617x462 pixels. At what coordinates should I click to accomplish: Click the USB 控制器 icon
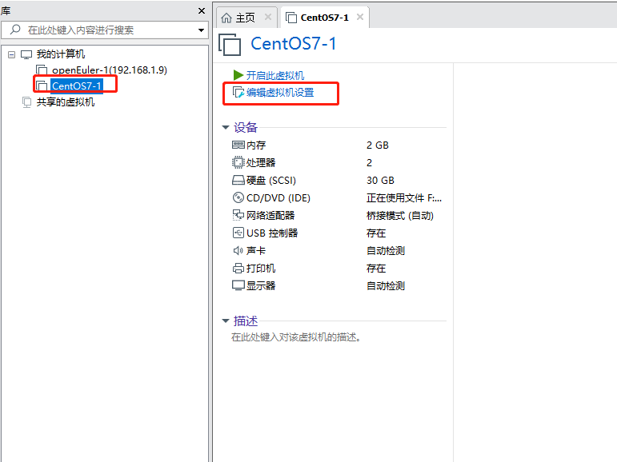pyautogui.click(x=238, y=233)
